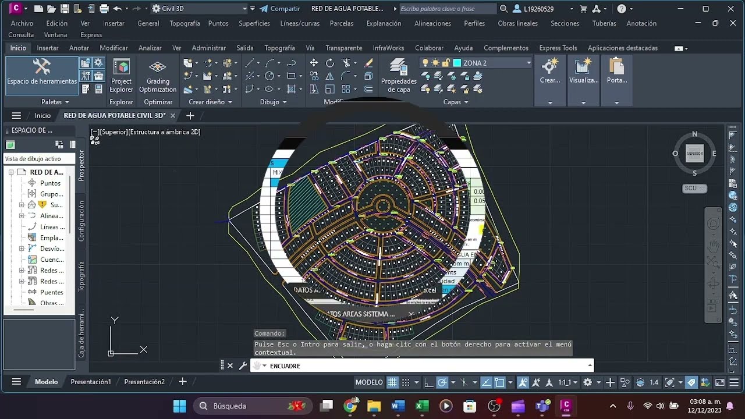Select the Rotate tool in Modificar
Image resolution: width=745 pixels, height=419 pixels.
(329, 63)
